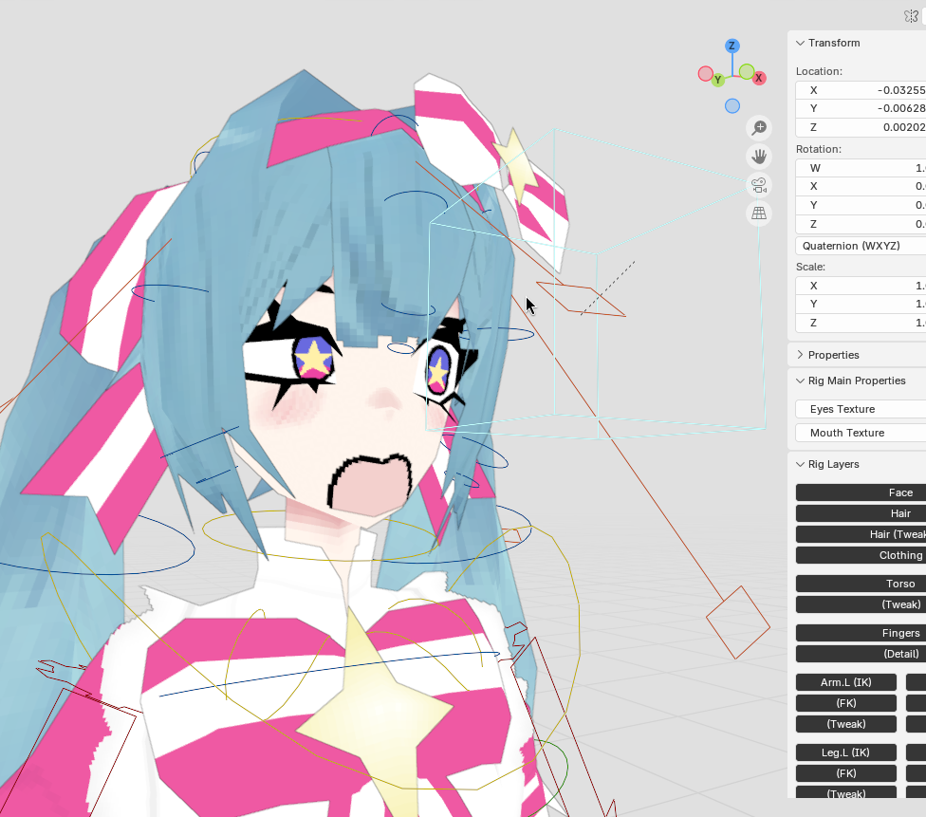Click the unlabeled light green gizmo circle
This screenshot has width=926, height=817.
[747, 72]
